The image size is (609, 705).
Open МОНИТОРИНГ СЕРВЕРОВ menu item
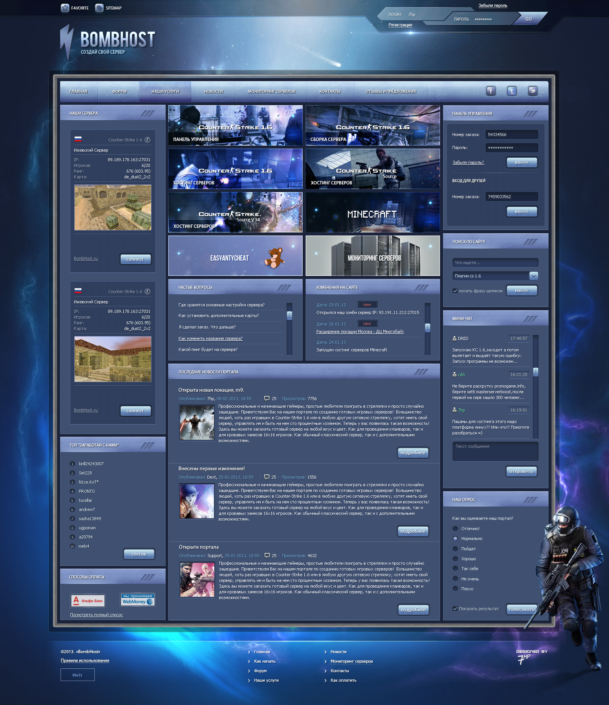271,91
